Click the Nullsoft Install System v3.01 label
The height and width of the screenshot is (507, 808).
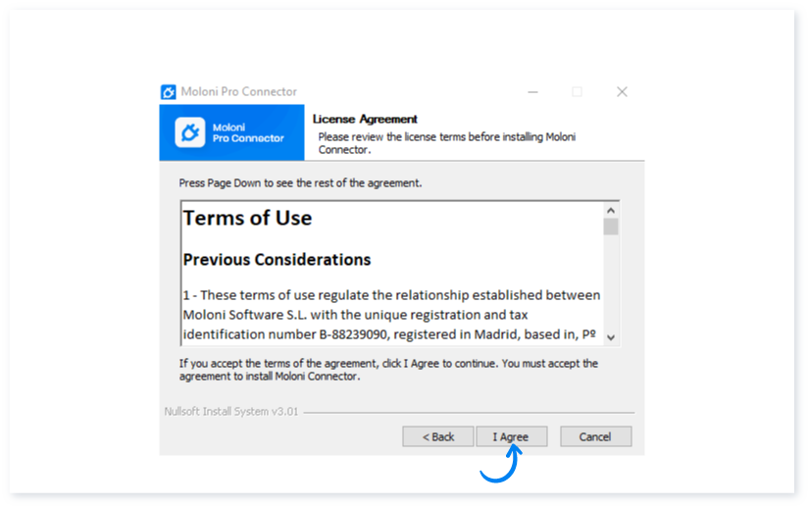coord(230,411)
